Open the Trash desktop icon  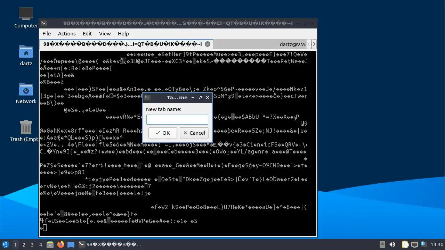pyautogui.click(x=26, y=131)
